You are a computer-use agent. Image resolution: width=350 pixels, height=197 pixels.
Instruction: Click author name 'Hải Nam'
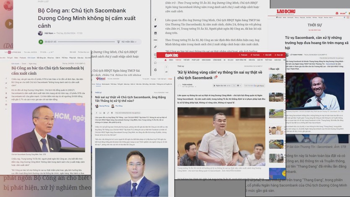[49, 33]
